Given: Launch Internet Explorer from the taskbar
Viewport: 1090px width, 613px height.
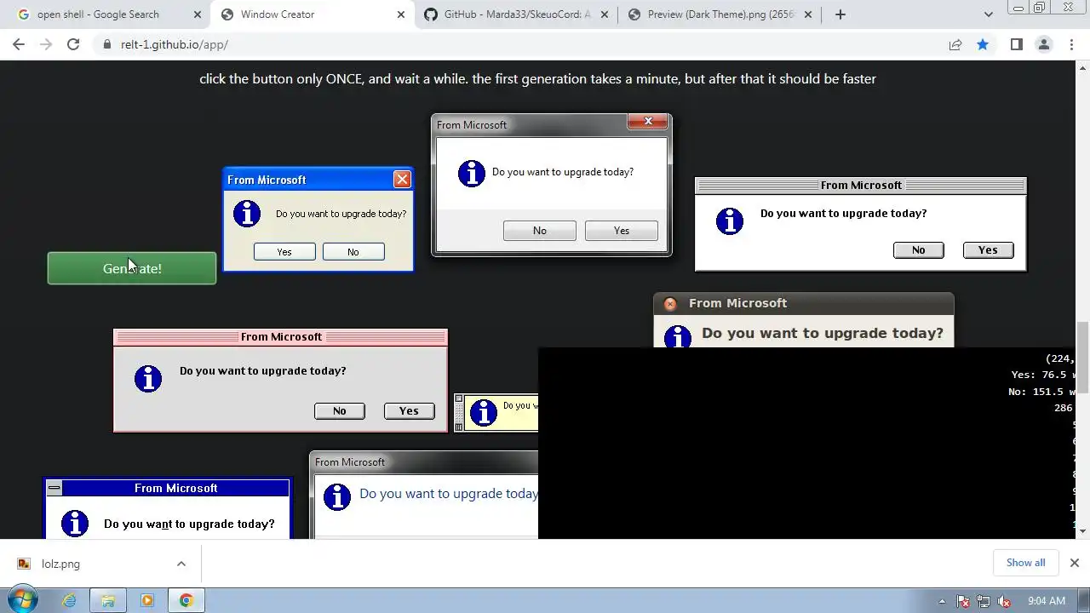Looking at the screenshot, I should (69, 600).
